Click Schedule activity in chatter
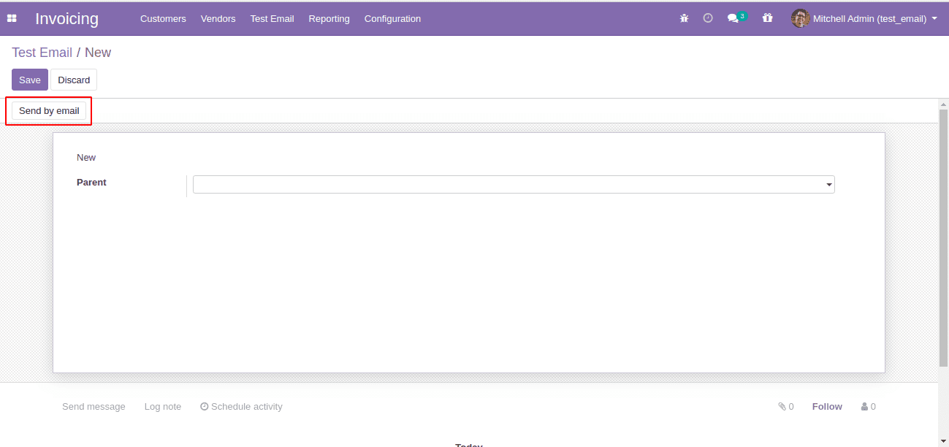 (x=241, y=407)
